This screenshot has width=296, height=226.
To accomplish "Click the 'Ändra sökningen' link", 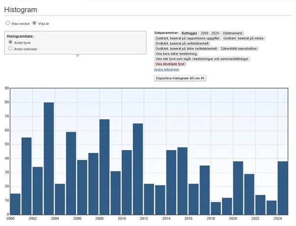I will tap(165, 69).
